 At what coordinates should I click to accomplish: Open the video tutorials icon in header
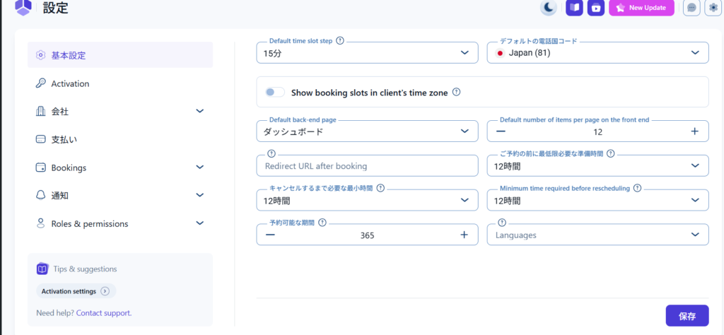[597, 8]
